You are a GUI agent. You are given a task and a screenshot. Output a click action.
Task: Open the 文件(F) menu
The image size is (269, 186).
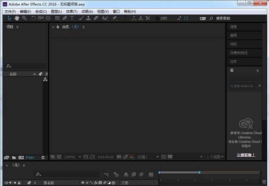(x=10, y=12)
